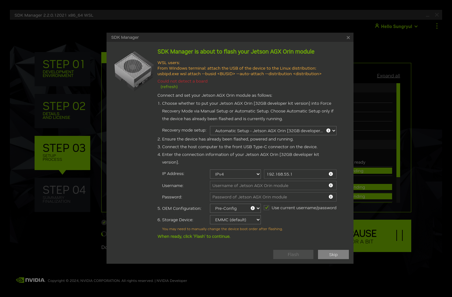
Task: Click the copyright 2024 NVIDIA Corporation text
Action: pyautogui.click(x=101, y=281)
